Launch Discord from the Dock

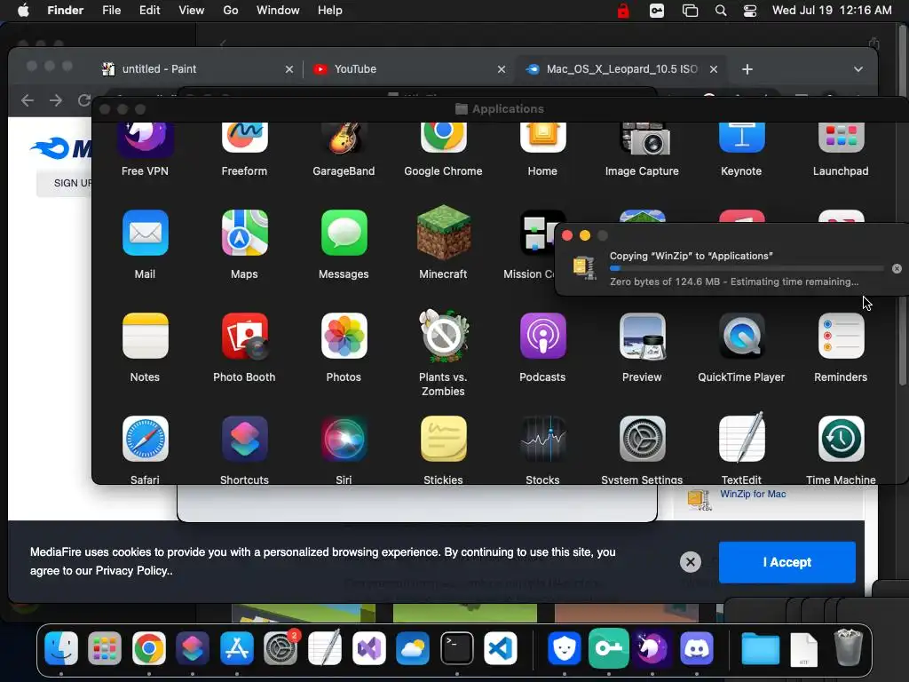point(697,647)
